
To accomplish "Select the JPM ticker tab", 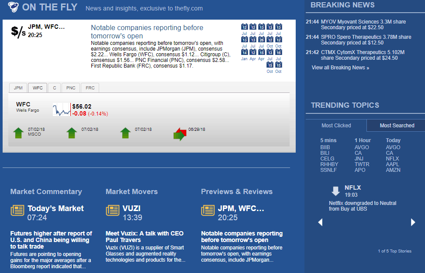I will click(x=18, y=88).
